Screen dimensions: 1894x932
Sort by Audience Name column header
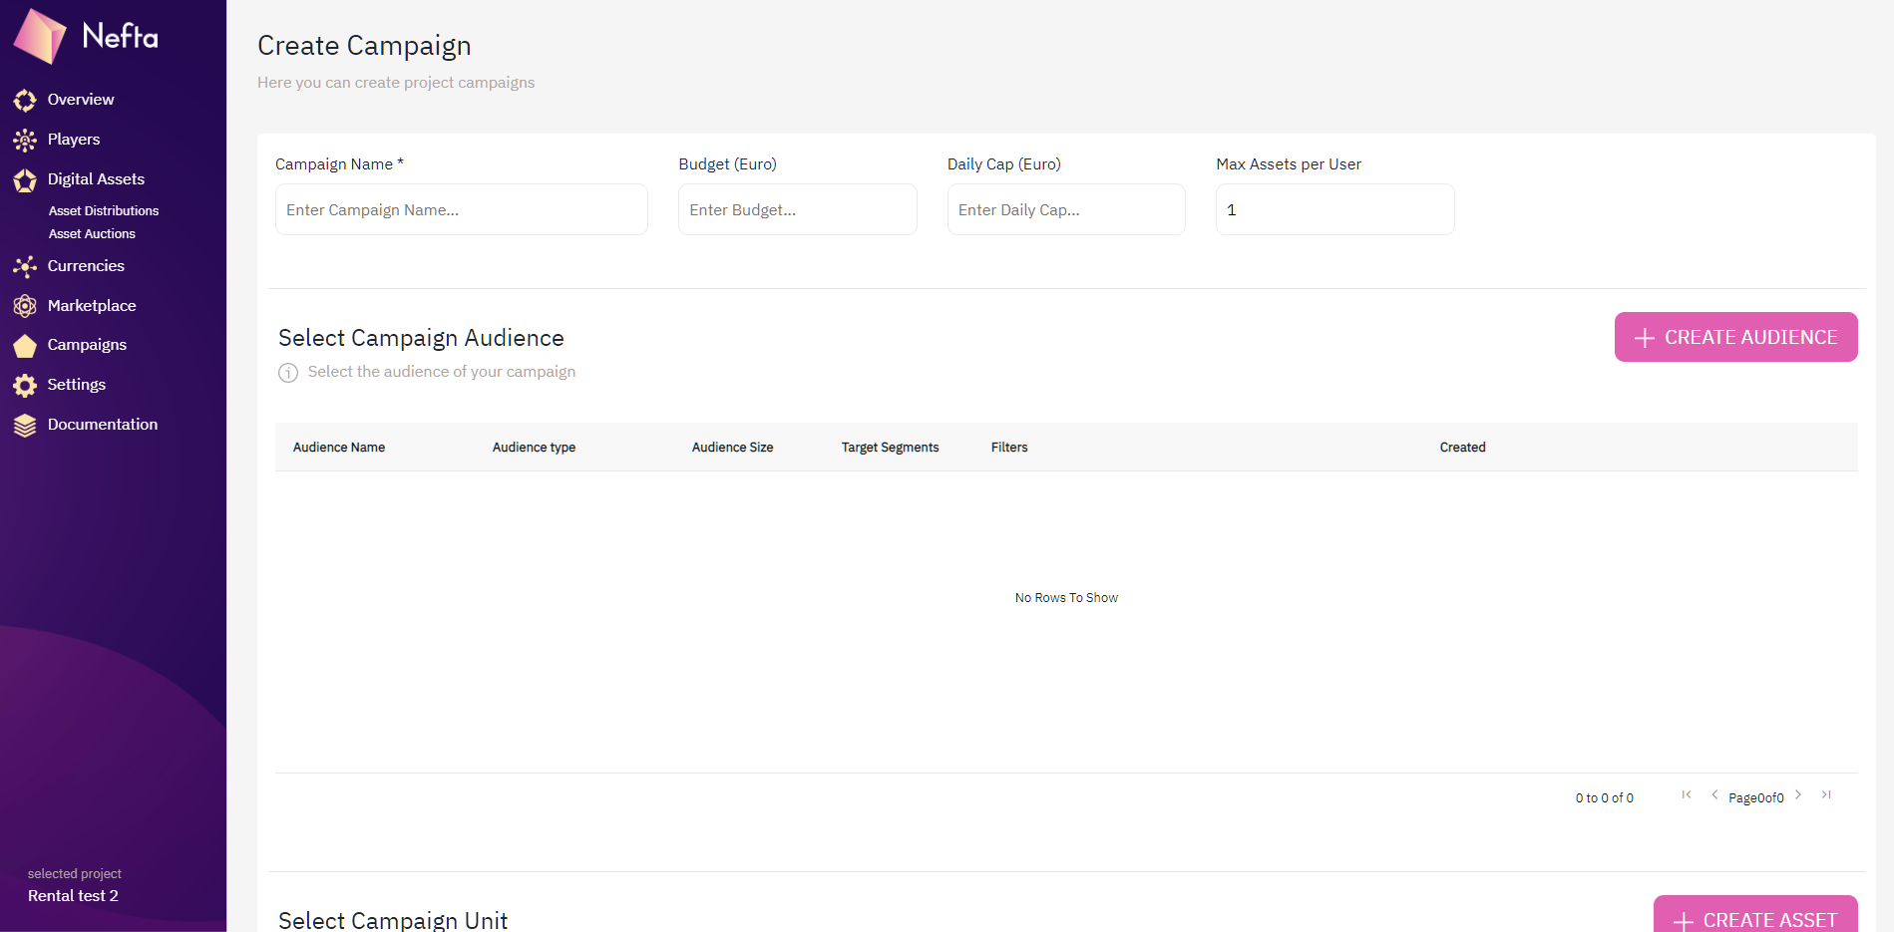[339, 448]
